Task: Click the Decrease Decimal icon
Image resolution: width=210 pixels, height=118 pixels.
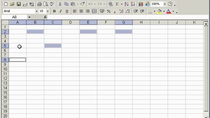Action: click(x=128, y=11)
